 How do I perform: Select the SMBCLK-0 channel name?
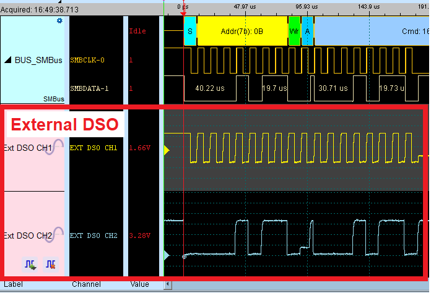(x=90, y=61)
